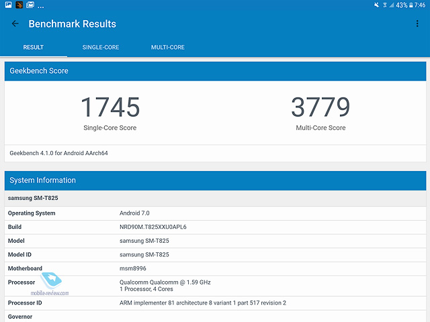Tap the signal strength status icon
Image resolution: width=430 pixels, height=322 pixels.
[x=391, y=5]
